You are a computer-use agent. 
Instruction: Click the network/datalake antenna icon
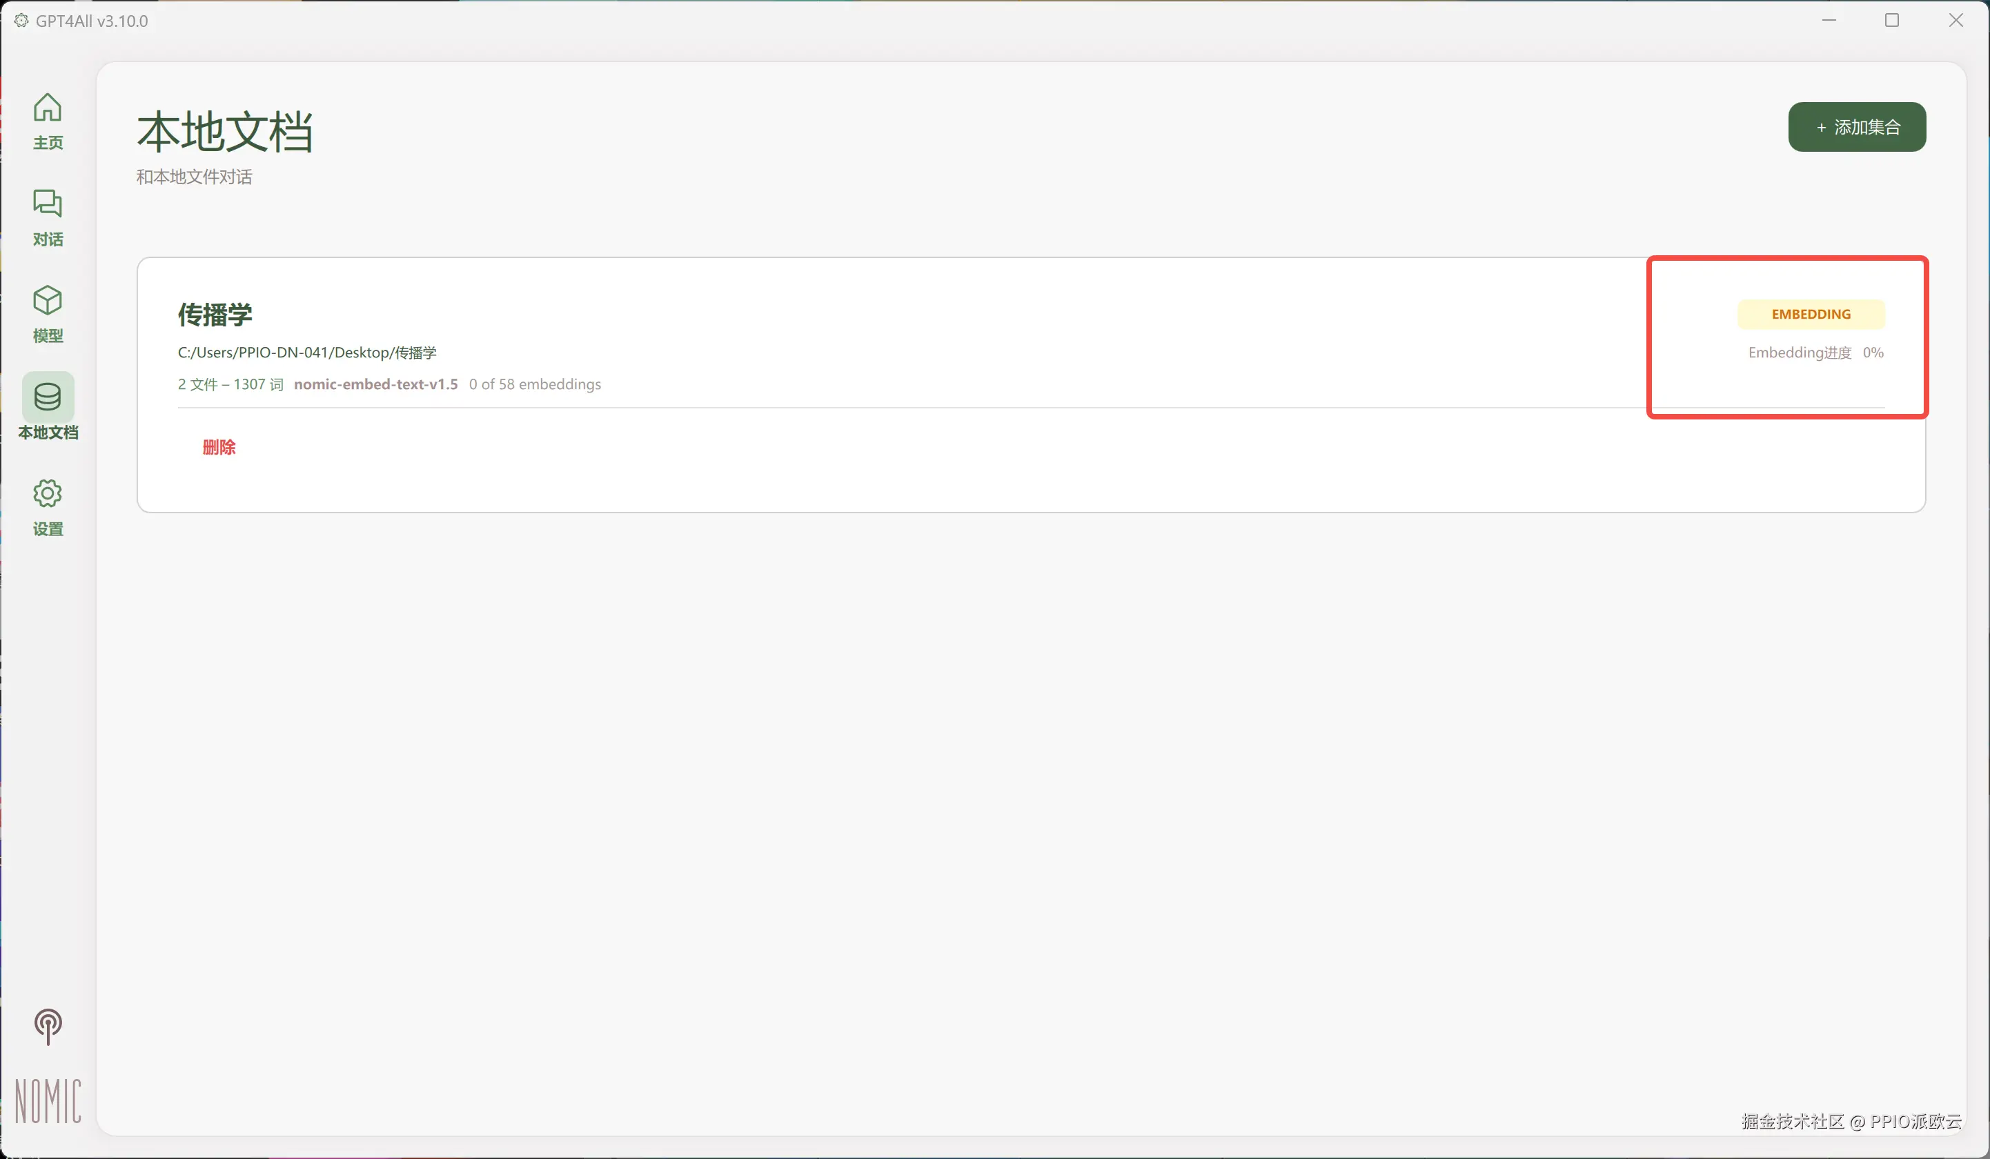point(48,1026)
